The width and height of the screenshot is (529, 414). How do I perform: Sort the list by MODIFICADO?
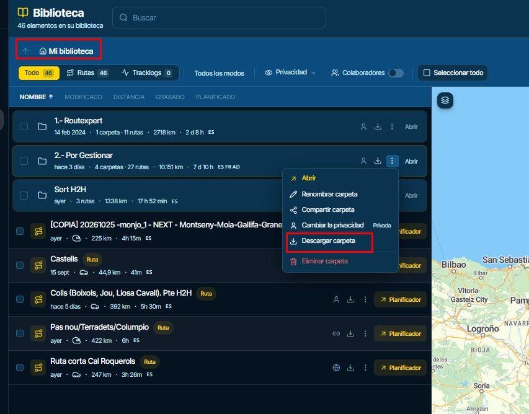pyautogui.click(x=83, y=97)
